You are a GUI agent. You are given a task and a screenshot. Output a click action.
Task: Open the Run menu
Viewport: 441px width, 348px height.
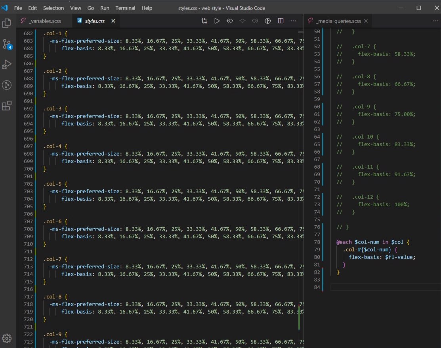coord(105,8)
